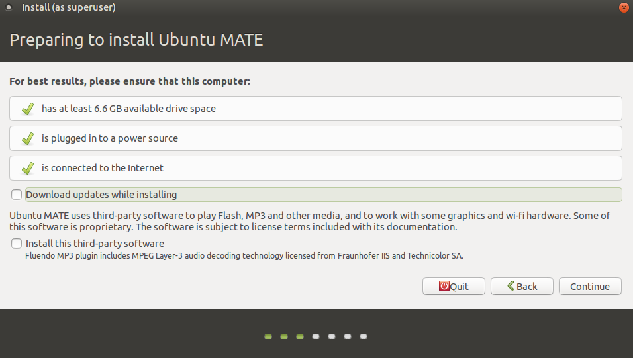The width and height of the screenshot is (633, 358).
Task: Click the last white progress dot
Action: pyautogui.click(x=364, y=337)
